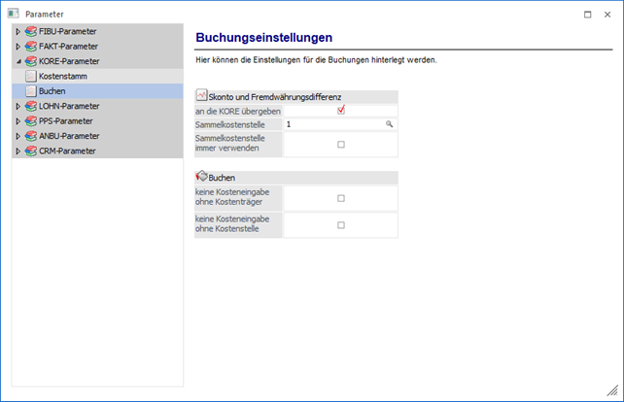Click the FAKT-Parameter stack icon

coord(31,46)
